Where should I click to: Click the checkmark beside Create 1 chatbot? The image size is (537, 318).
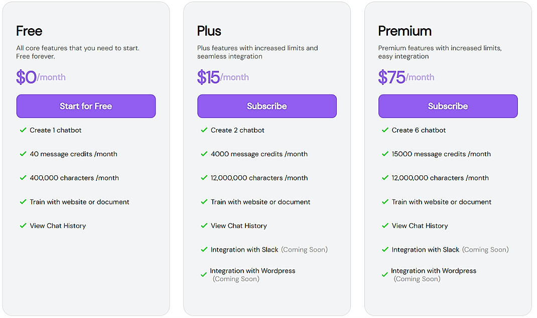click(x=23, y=130)
